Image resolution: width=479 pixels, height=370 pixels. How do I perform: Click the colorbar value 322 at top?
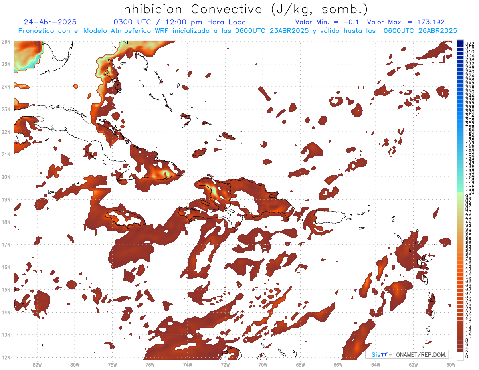pyautogui.click(x=470, y=43)
